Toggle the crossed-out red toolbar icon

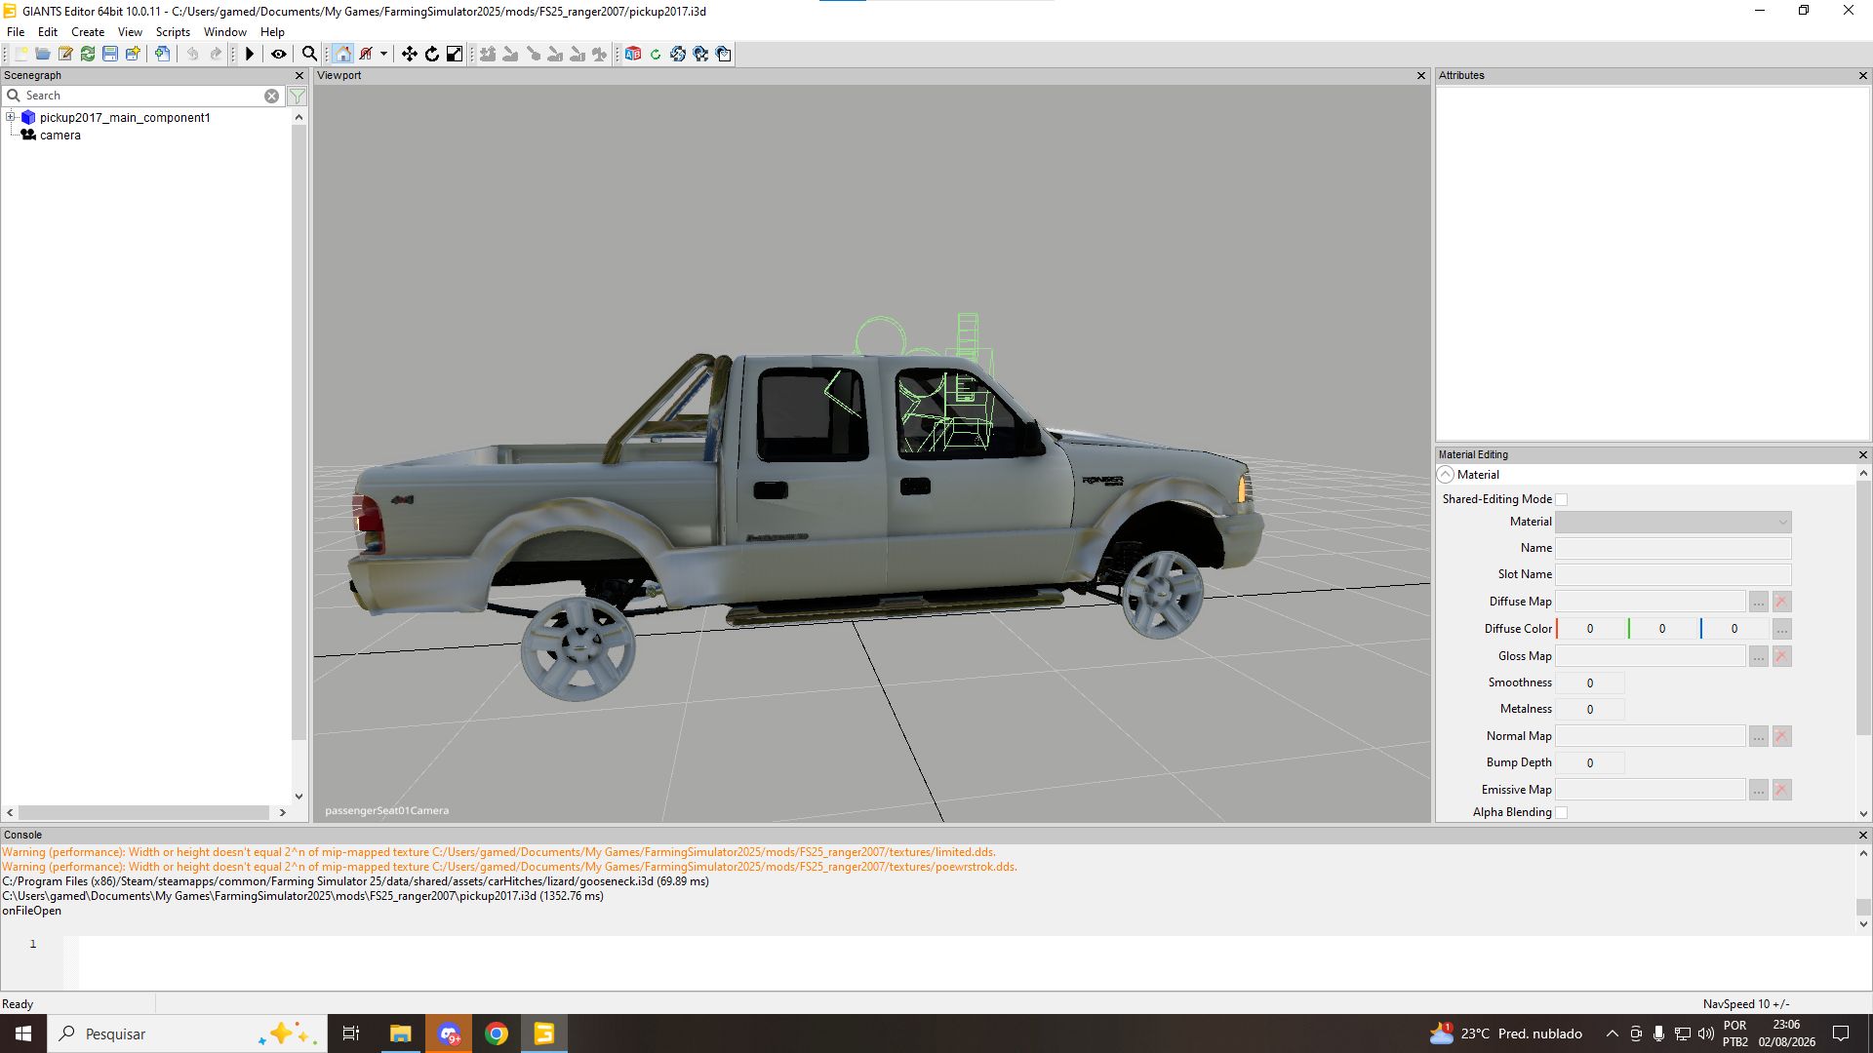click(366, 54)
